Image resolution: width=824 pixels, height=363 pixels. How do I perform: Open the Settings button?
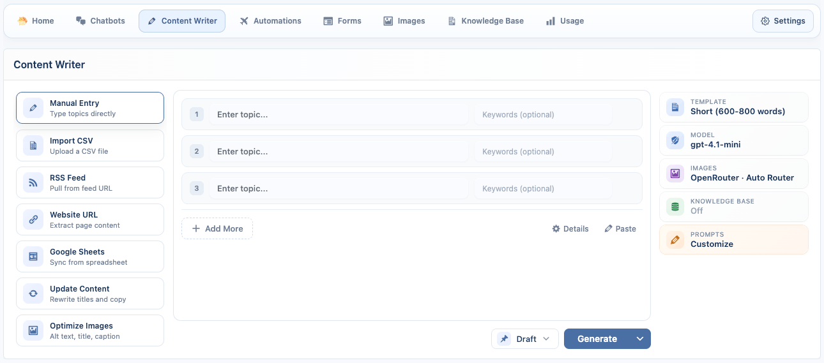[782, 21]
